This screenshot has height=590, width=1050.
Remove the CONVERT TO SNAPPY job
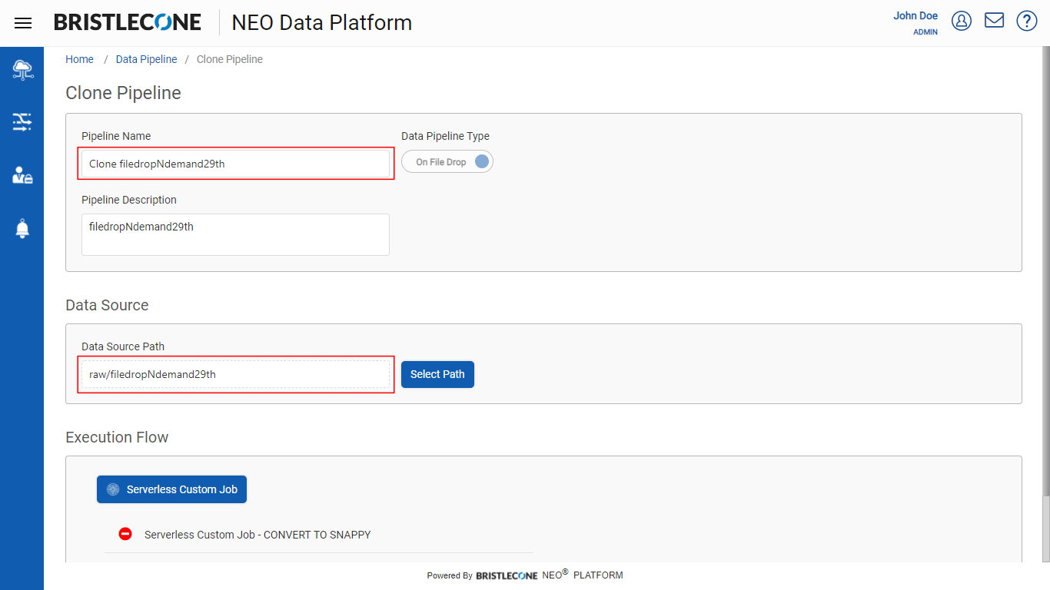[125, 534]
